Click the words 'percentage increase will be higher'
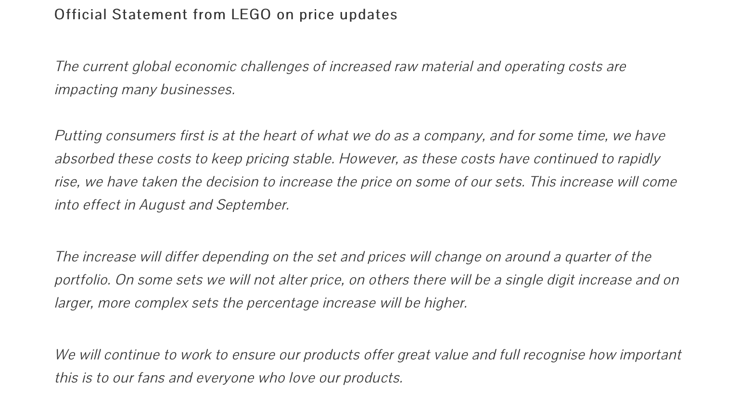This screenshot has width=739, height=407. tap(357, 303)
